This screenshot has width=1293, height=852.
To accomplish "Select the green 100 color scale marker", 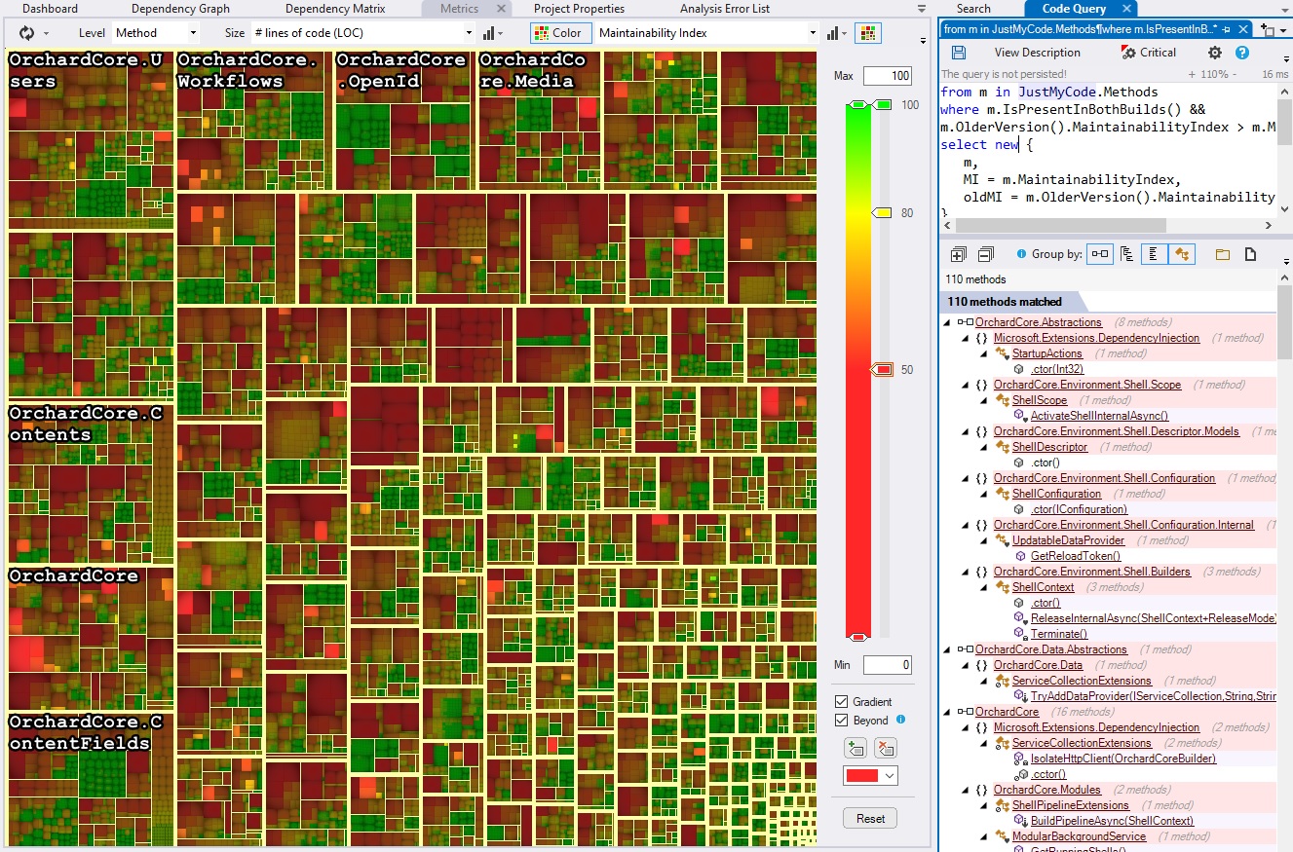I will click(x=884, y=104).
